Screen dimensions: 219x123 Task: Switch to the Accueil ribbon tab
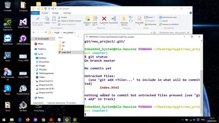coord(45,13)
